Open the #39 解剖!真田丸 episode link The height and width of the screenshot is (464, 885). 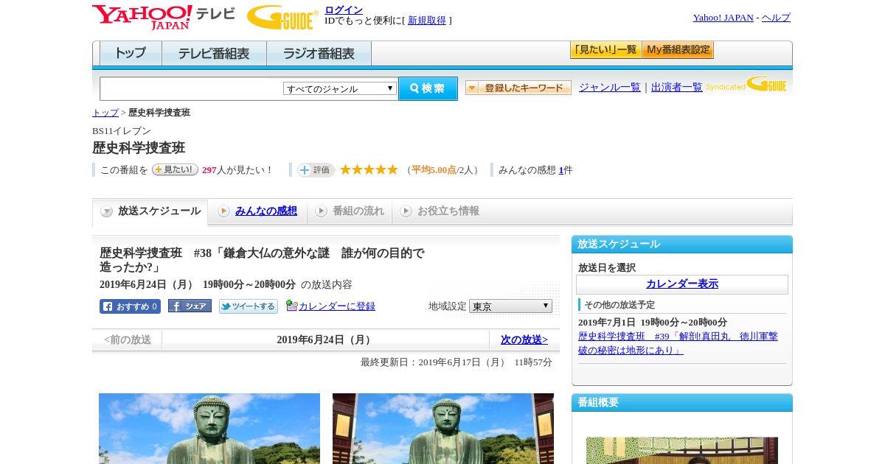678,343
